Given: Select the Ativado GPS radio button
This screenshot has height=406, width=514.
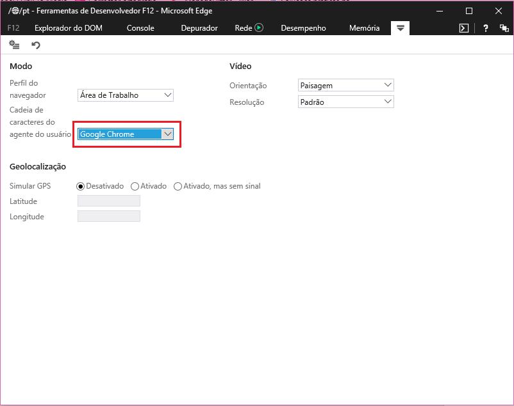Looking at the screenshot, I should [135, 186].
